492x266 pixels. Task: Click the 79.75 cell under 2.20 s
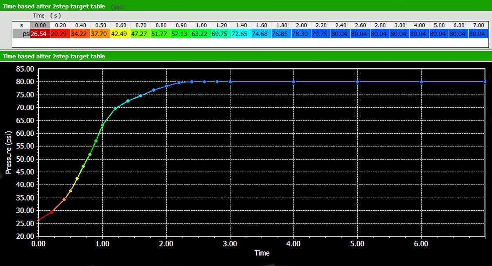pyautogui.click(x=321, y=34)
